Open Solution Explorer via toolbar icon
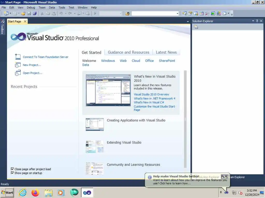The width and height of the screenshot is (265, 198). tap(184, 13)
